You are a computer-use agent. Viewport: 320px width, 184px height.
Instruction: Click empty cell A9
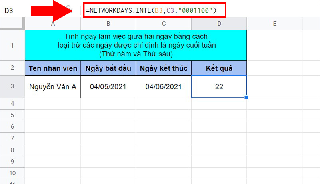coord(53,162)
